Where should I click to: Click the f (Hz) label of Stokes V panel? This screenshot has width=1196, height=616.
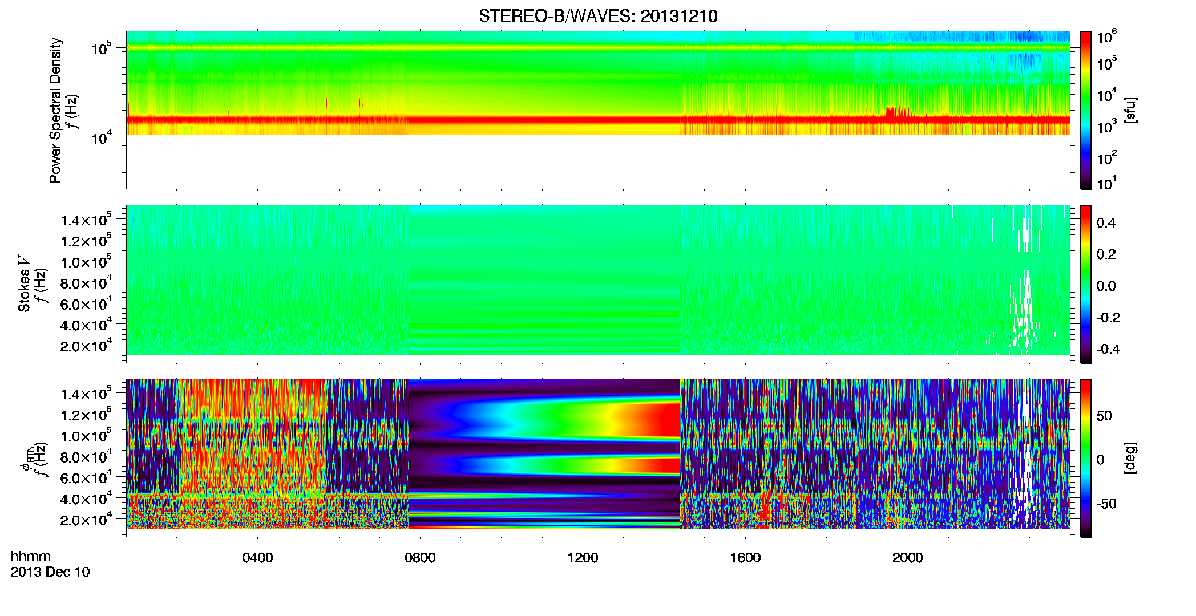point(41,286)
